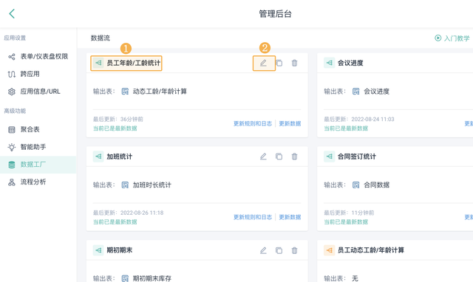
Task: Click the 管理后台 page title
Action: [x=275, y=14]
